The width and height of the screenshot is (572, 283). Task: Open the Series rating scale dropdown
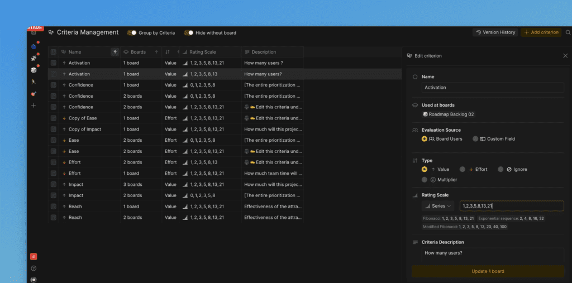[438, 206]
